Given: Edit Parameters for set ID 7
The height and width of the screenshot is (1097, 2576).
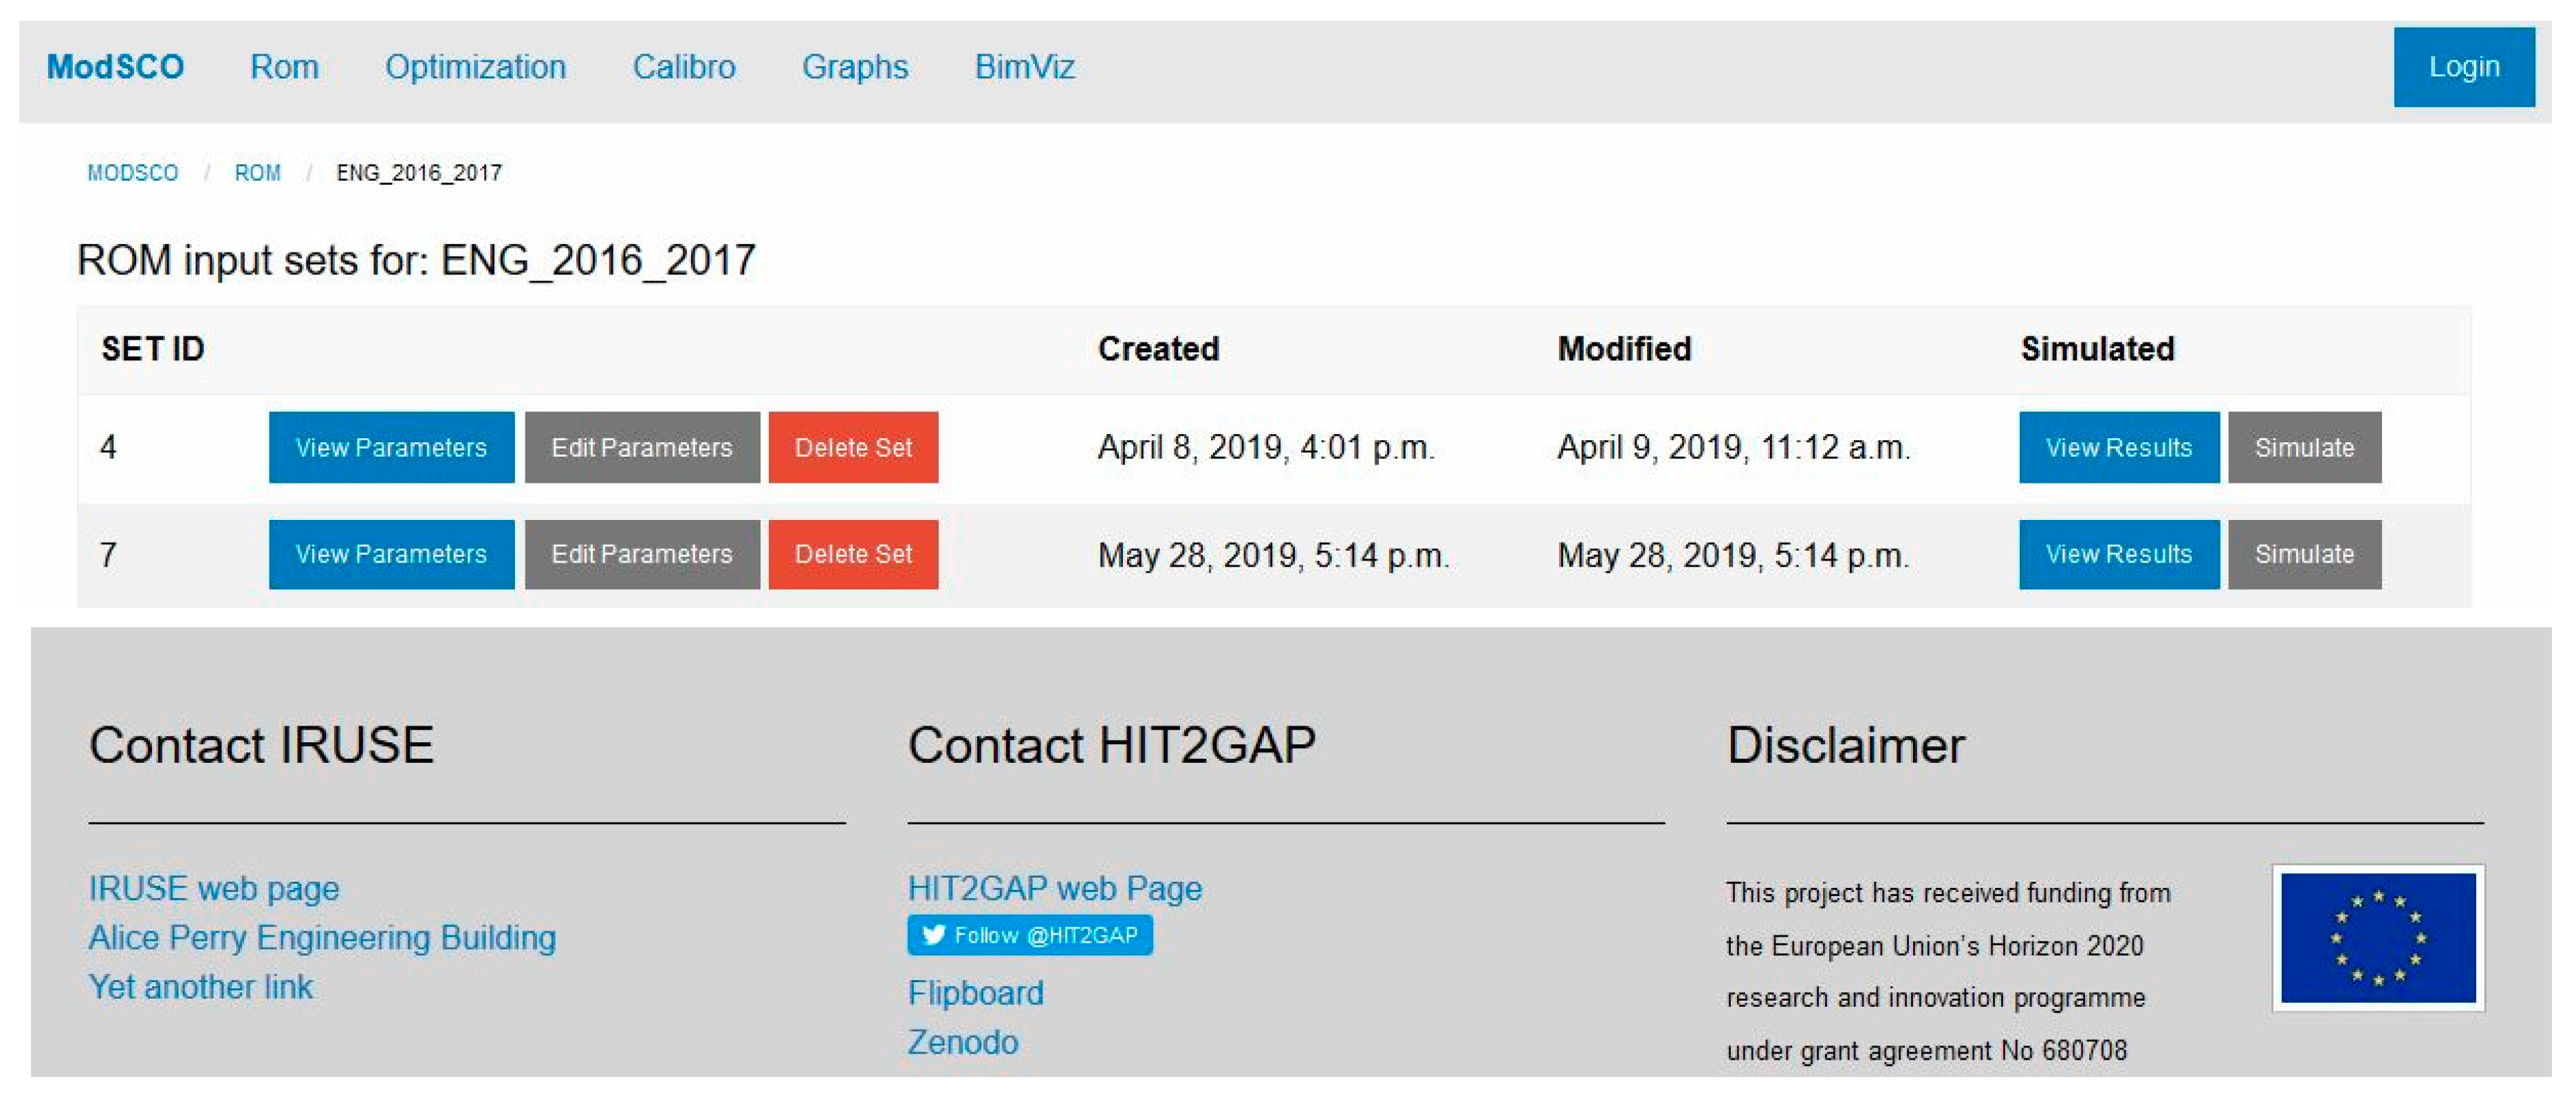Looking at the screenshot, I should [641, 554].
